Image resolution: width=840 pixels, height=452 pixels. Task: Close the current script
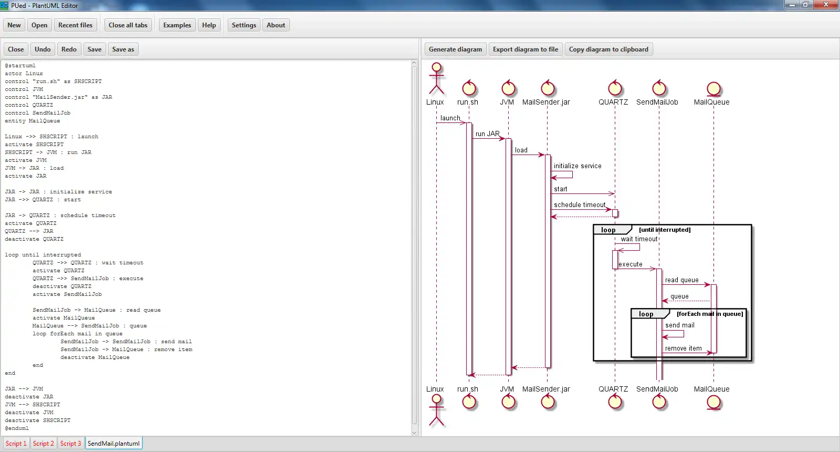coord(16,49)
